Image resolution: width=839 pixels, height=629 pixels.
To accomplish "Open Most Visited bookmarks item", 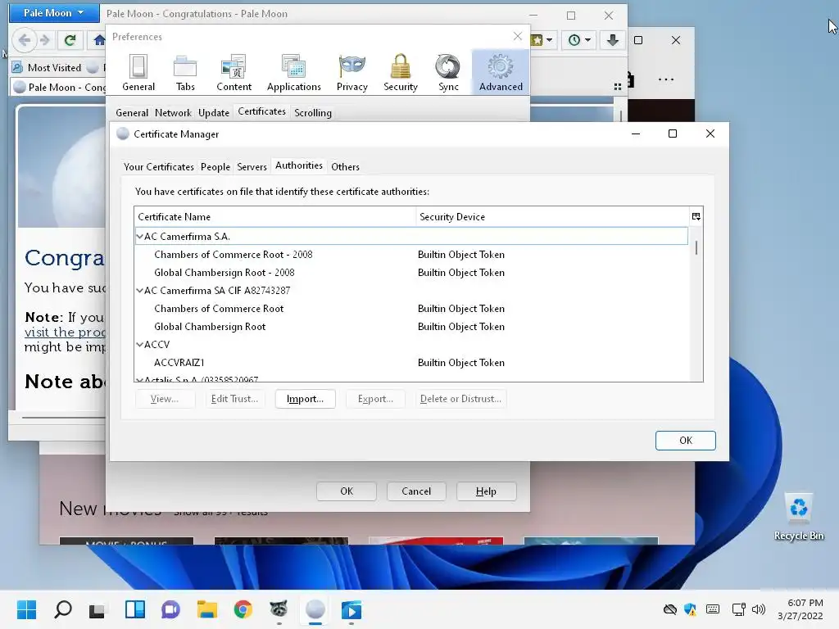I will click(47, 68).
